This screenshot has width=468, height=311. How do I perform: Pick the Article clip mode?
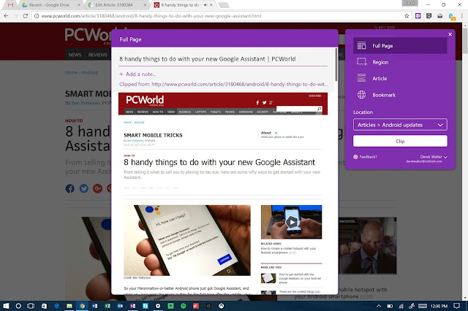pos(400,78)
